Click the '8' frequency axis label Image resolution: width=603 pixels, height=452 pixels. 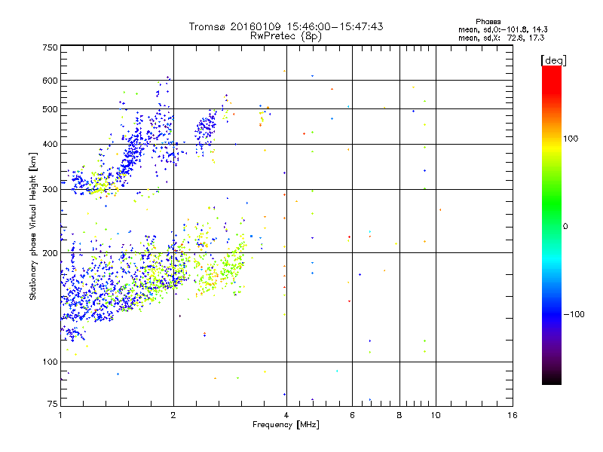[x=399, y=415]
